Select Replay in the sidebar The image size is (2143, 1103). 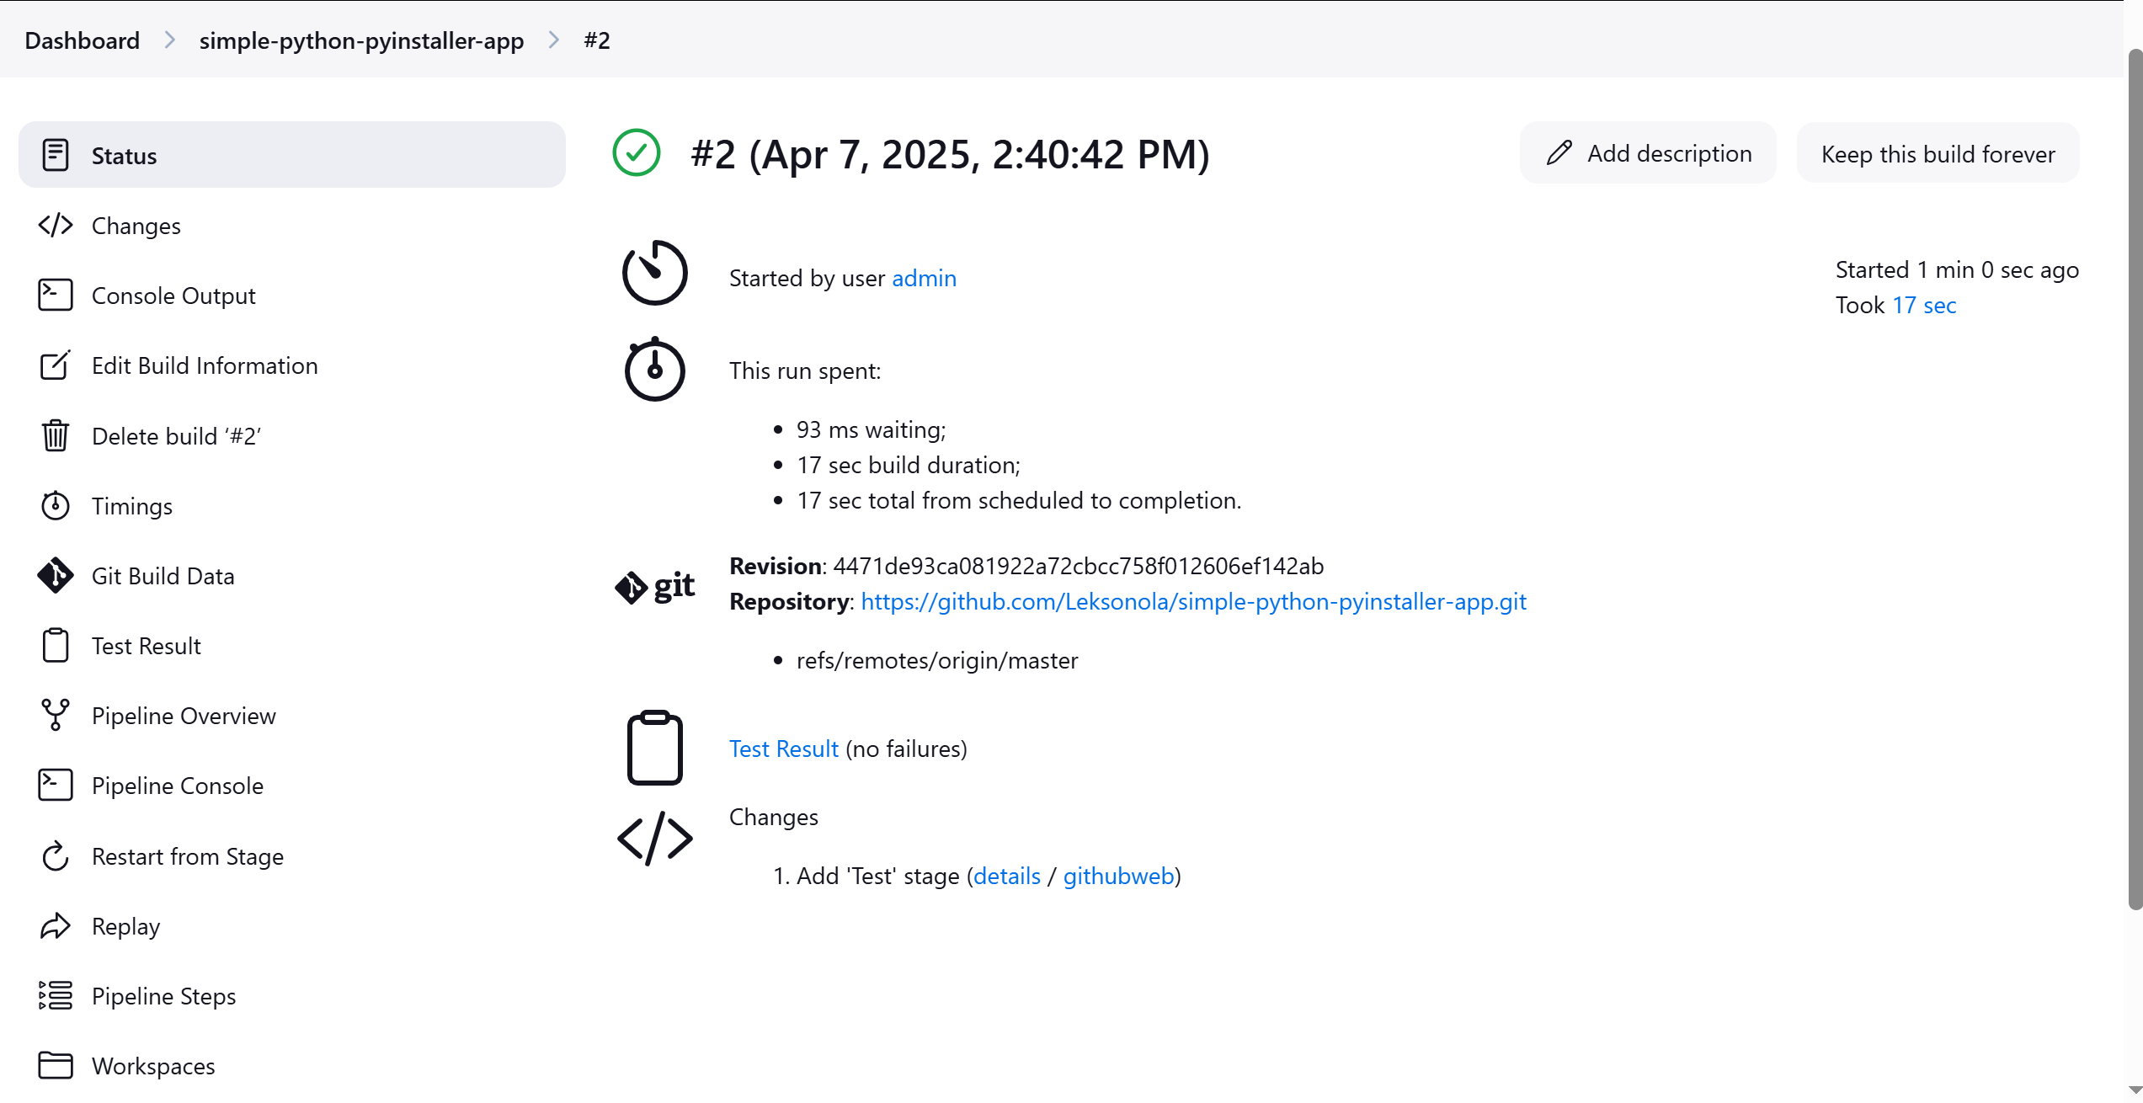[x=292, y=925]
